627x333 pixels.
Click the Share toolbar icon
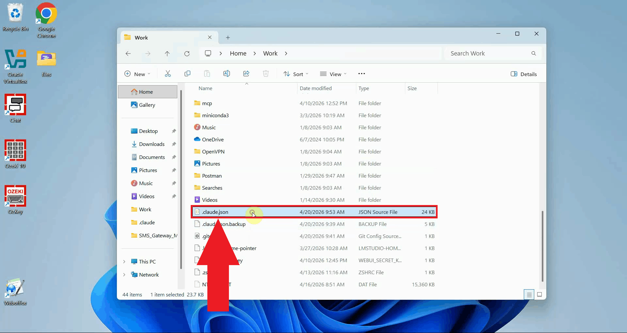(x=246, y=74)
